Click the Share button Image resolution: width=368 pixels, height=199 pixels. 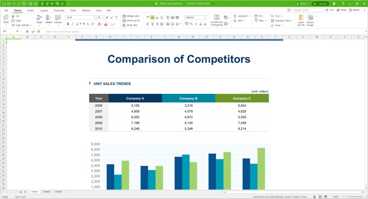click(341, 10)
